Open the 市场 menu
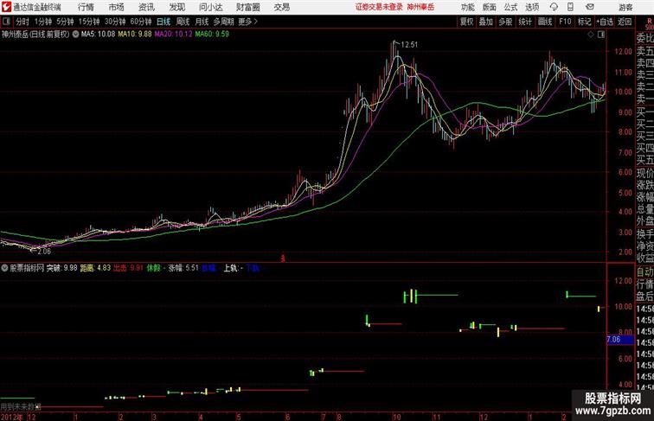This screenshot has width=654, height=421. [x=117, y=7]
